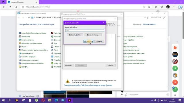This screenshot has height=103, width=184.
Task: Show hidden tray icons chevron
Action: (152, 100)
